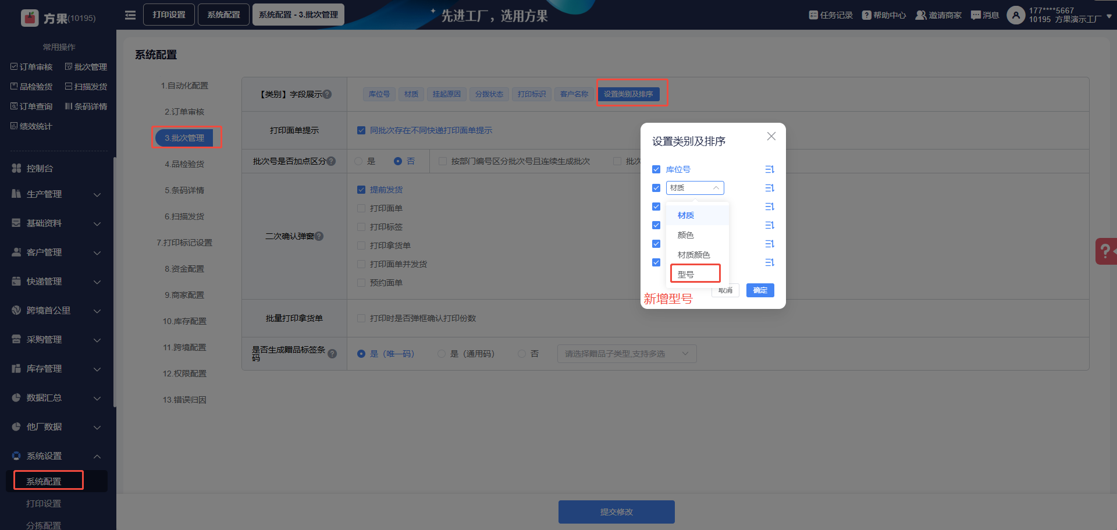This screenshot has height=530, width=1117.
Task: Click help icon beside 批次号是否加点区分
Action: tap(331, 161)
